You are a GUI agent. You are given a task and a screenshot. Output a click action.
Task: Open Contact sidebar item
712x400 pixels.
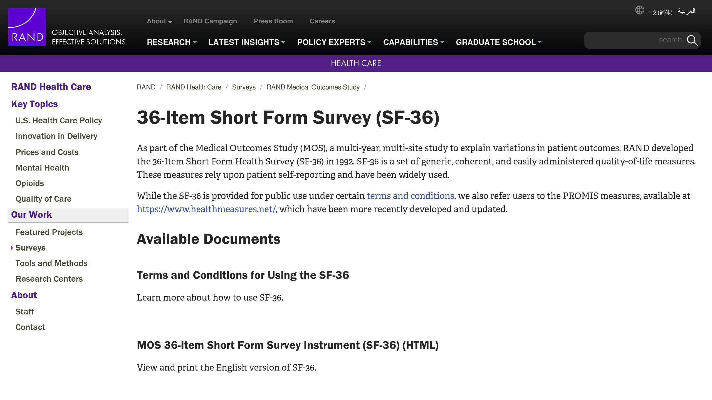coord(30,327)
